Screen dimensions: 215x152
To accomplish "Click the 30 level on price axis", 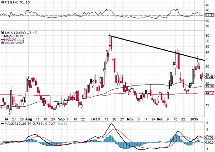I will click(207, 35).
